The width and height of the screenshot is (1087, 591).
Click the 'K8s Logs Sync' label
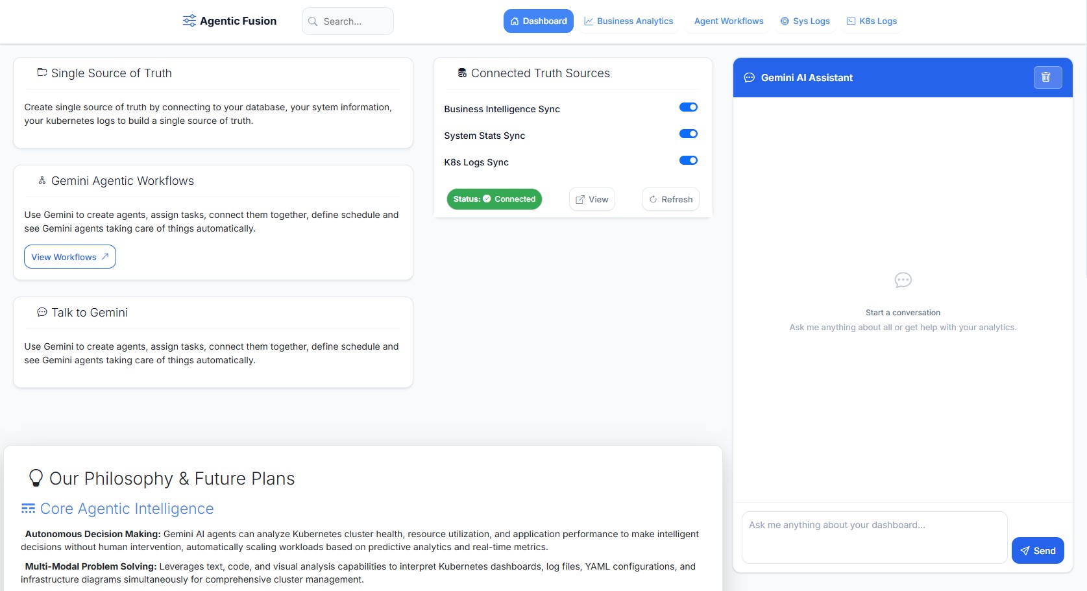tap(476, 162)
